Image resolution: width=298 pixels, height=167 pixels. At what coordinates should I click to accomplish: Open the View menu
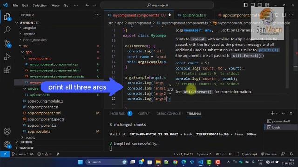pos(55,6)
